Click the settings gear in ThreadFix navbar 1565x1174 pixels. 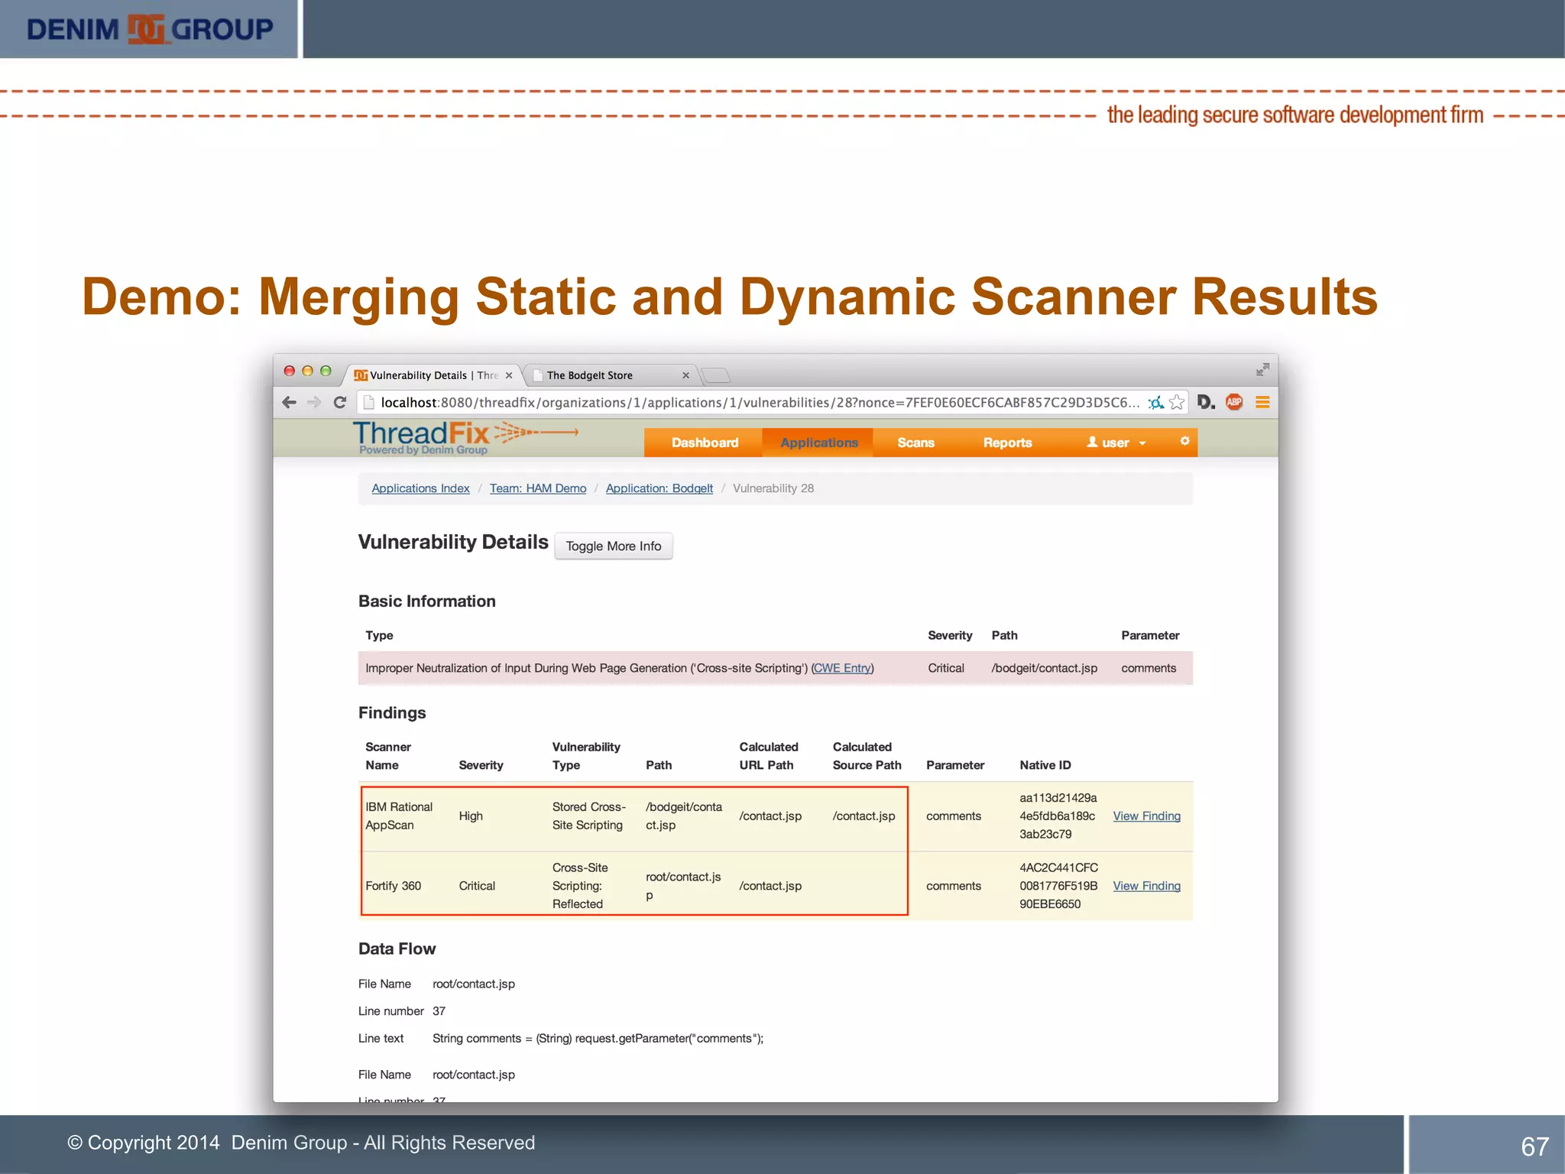(x=1184, y=441)
